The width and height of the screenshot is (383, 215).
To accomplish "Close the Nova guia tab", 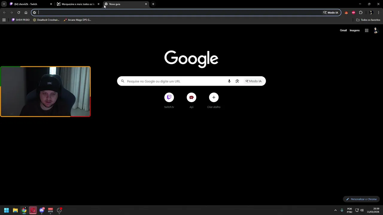I will [146, 4].
